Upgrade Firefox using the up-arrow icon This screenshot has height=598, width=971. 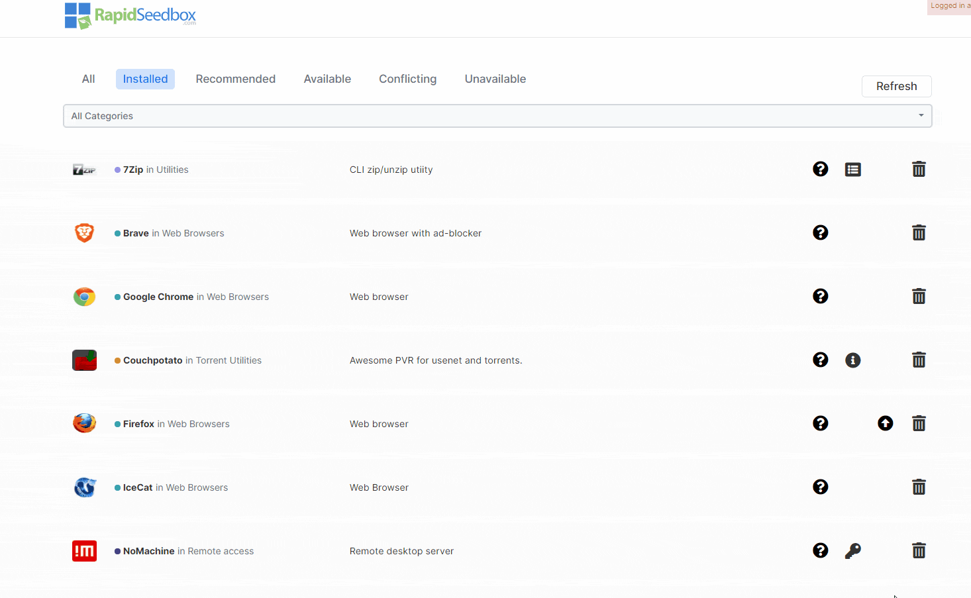point(885,423)
